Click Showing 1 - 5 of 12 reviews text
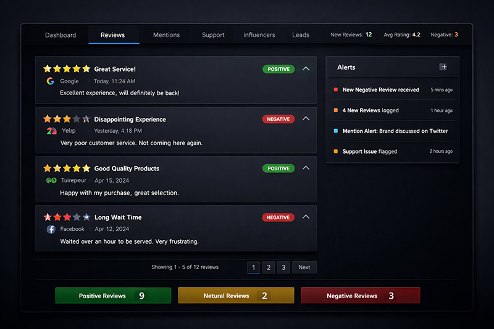 (185, 267)
